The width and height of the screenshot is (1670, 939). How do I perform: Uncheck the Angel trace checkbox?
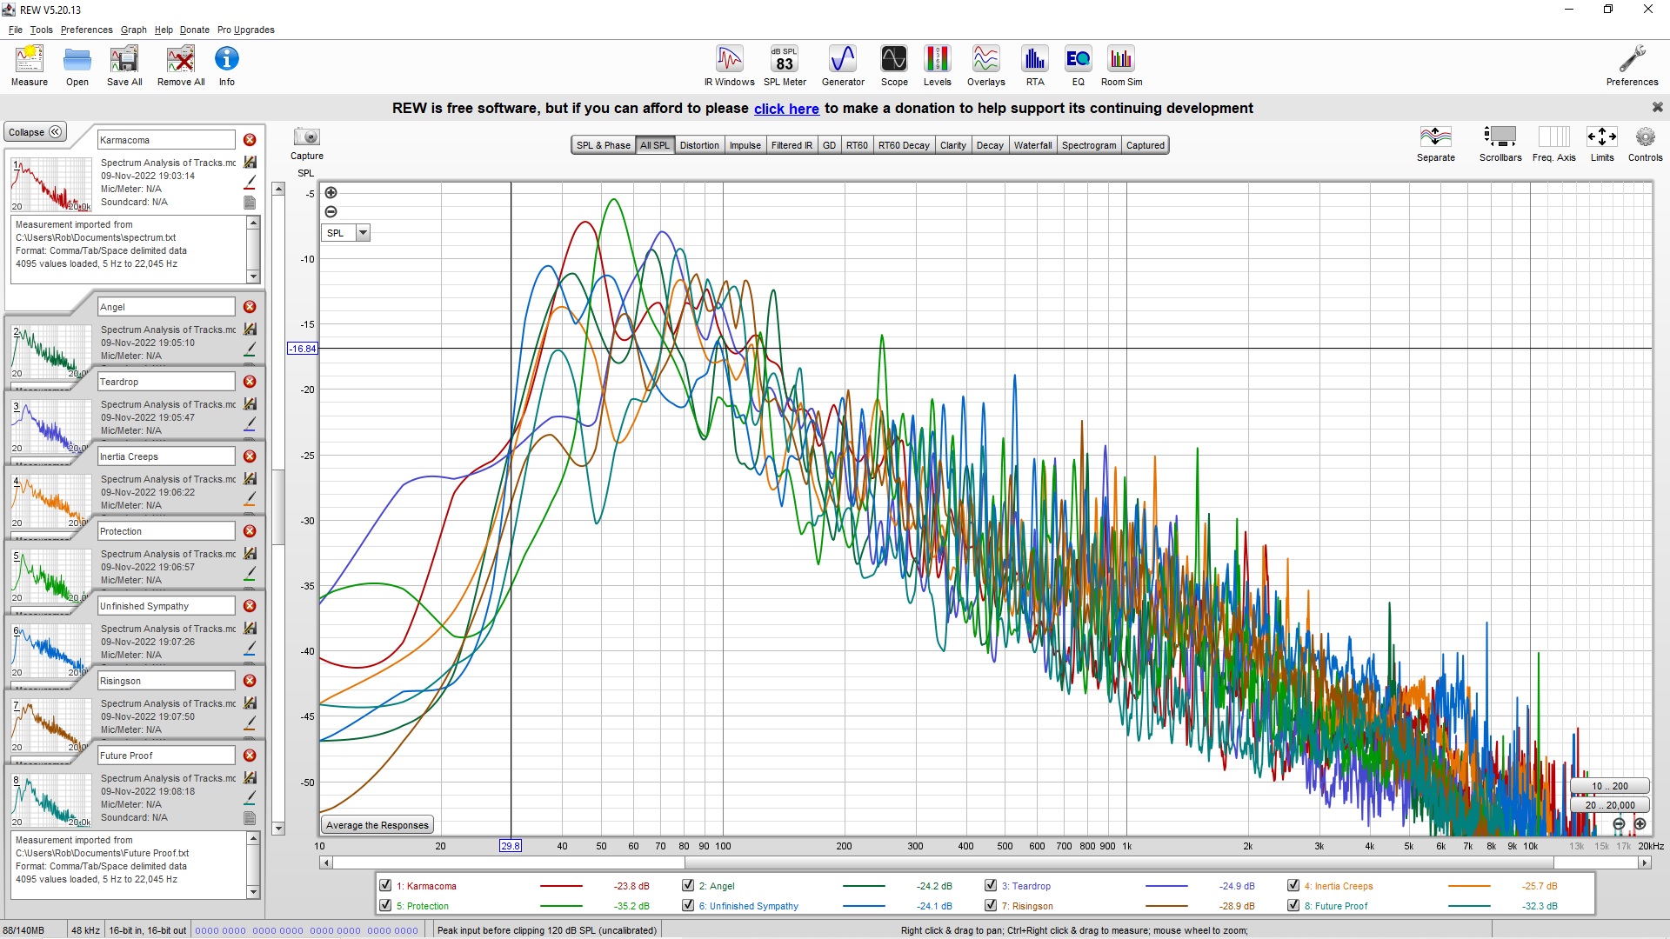pos(688,885)
